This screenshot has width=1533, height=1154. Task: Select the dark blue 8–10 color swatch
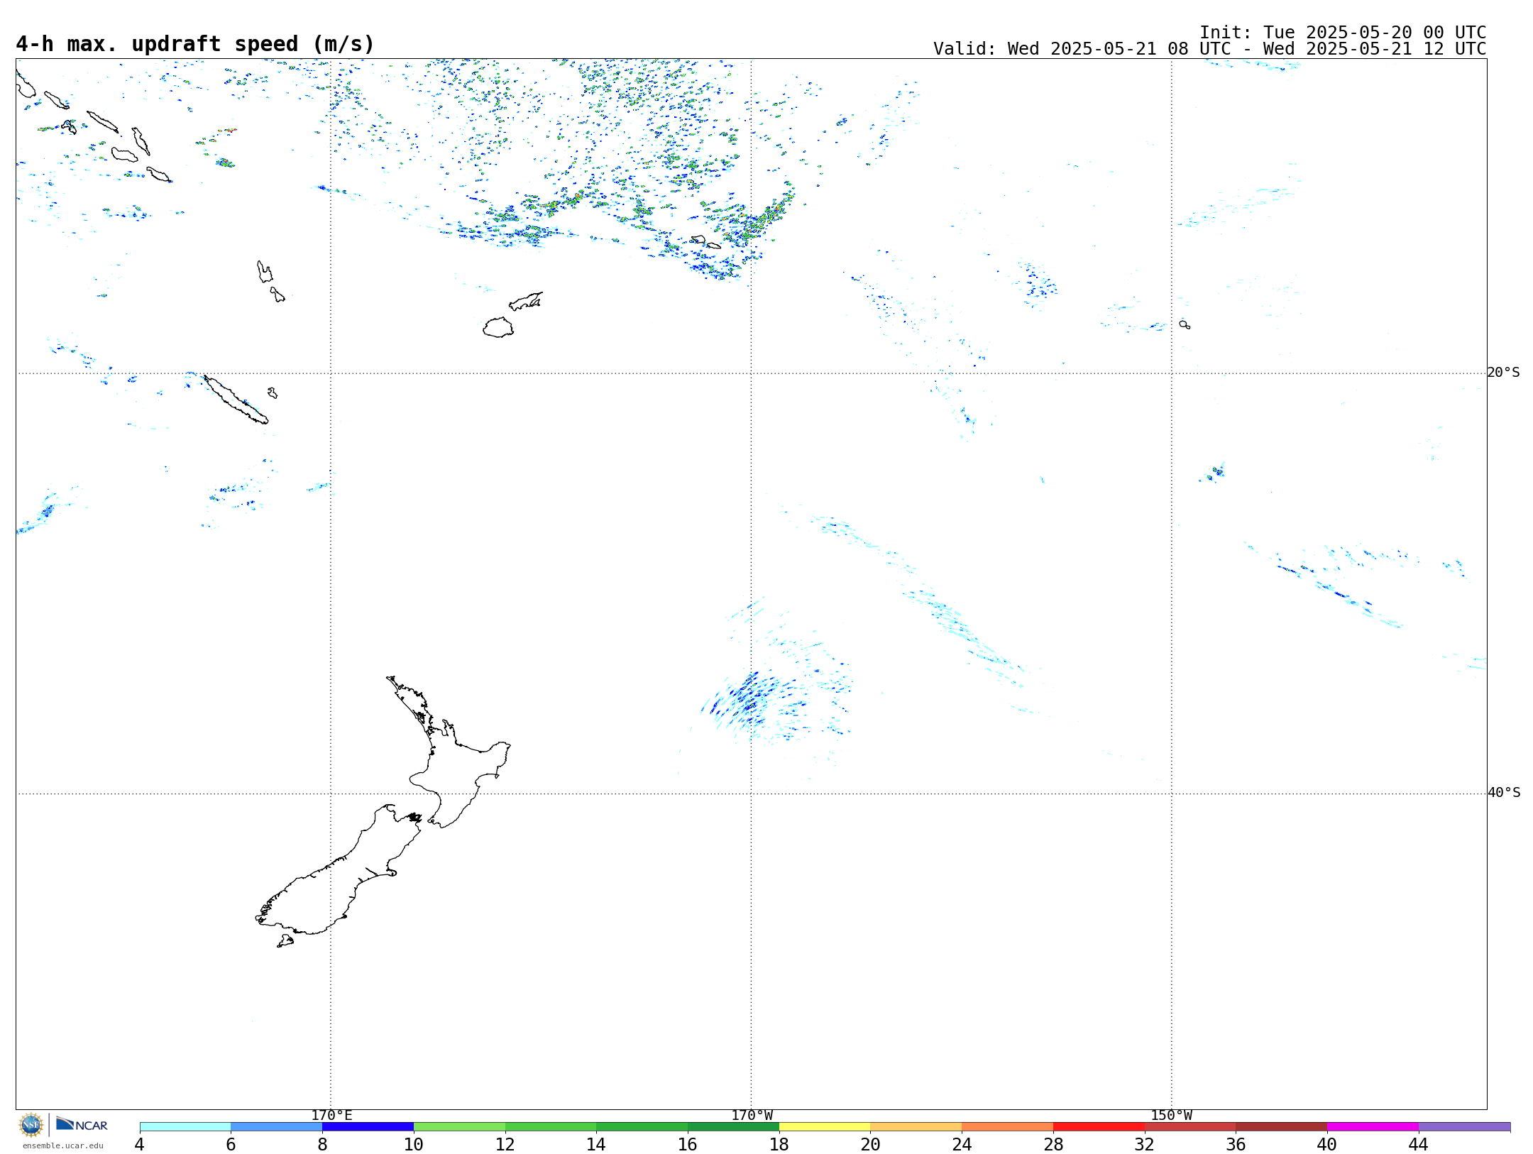368,1126
